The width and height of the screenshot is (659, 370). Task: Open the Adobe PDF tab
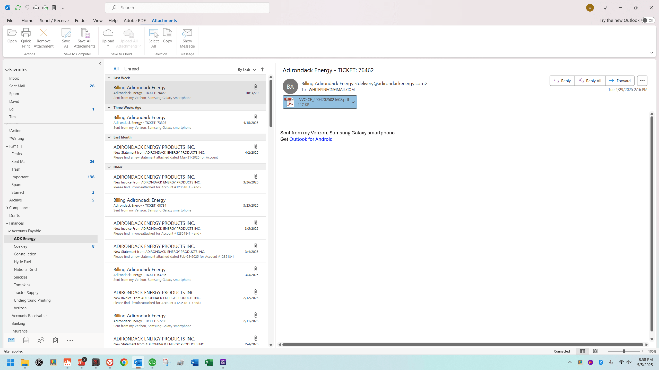tap(135, 21)
